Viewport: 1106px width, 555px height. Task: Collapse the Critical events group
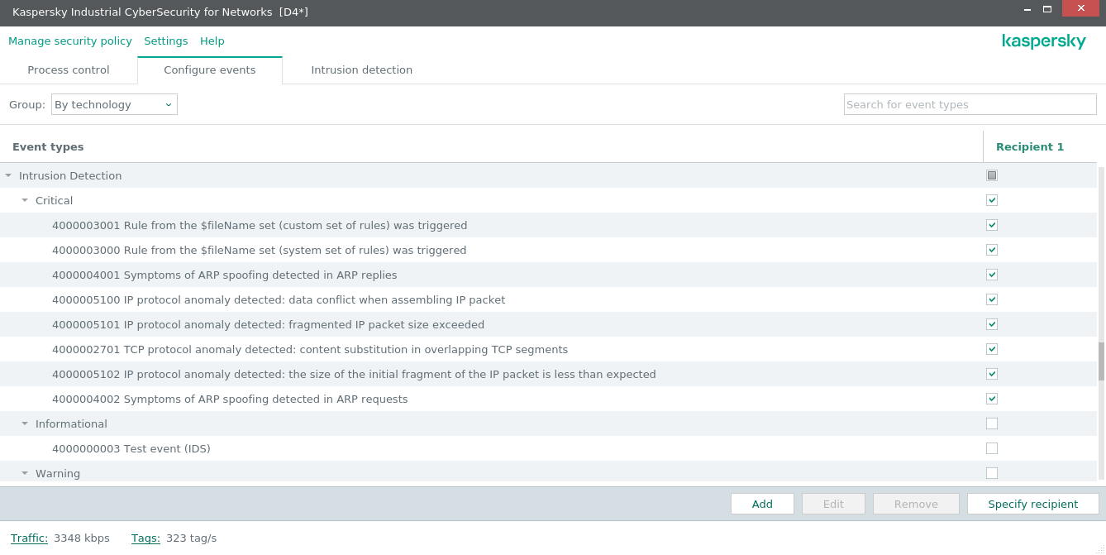pyautogui.click(x=25, y=200)
